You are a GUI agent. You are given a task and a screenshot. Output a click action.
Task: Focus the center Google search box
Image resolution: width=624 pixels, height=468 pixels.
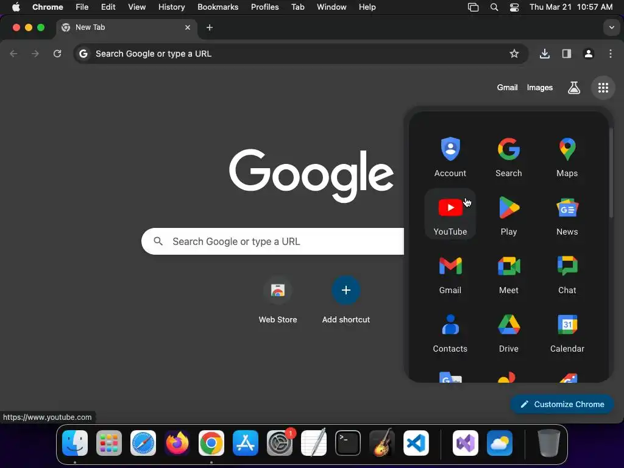coord(272,241)
